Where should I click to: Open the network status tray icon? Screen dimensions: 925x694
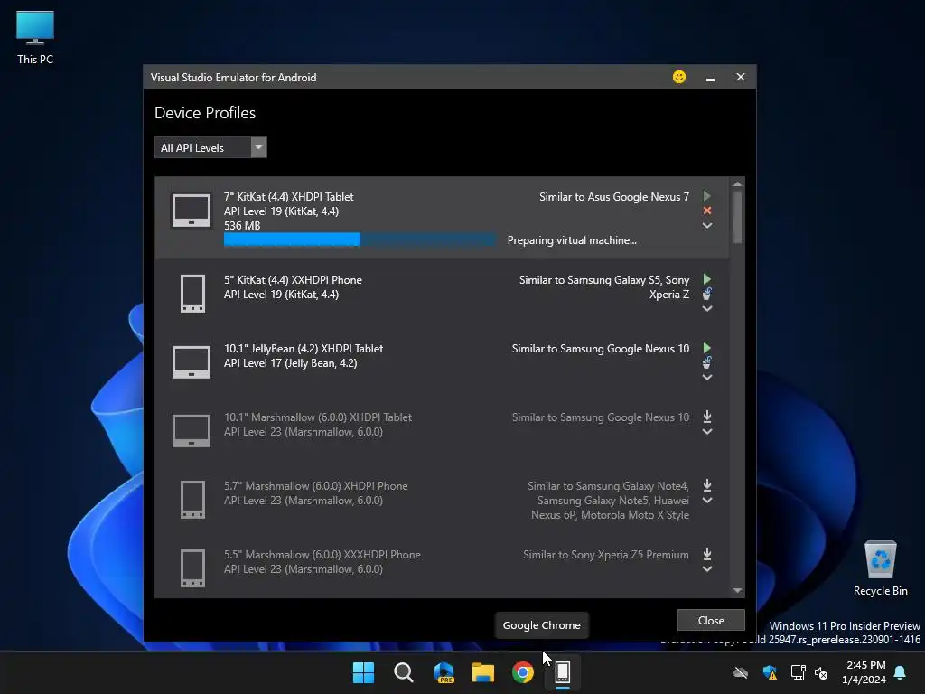coord(798,672)
